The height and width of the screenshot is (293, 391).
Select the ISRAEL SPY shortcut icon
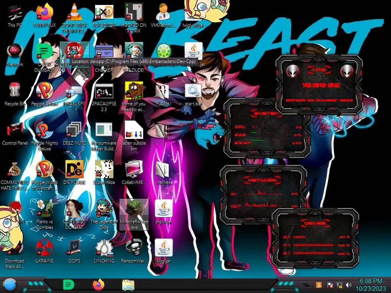pyautogui.click(x=74, y=92)
